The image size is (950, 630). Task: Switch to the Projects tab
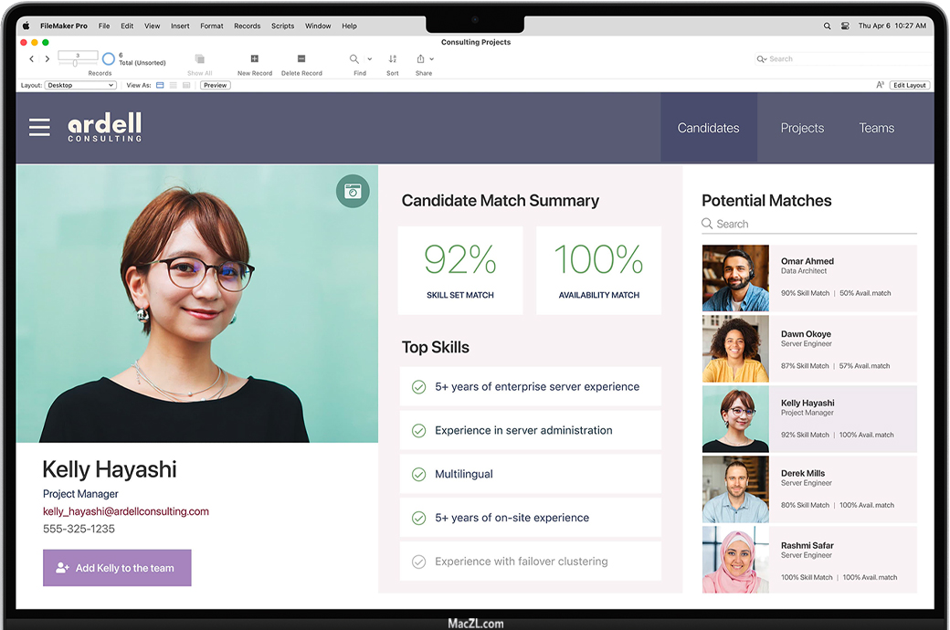tap(802, 129)
